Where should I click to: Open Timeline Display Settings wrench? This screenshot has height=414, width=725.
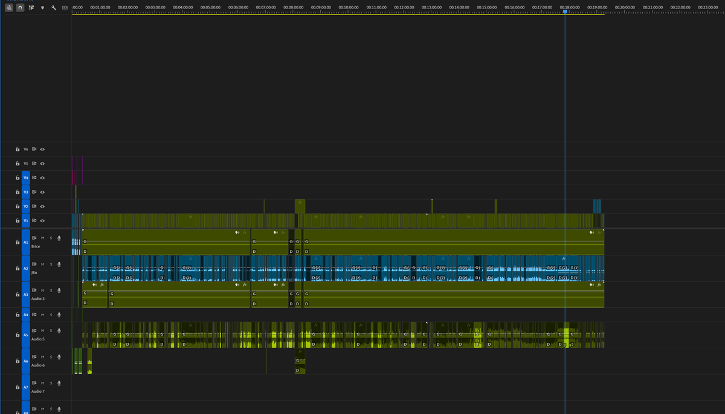tap(54, 8)
